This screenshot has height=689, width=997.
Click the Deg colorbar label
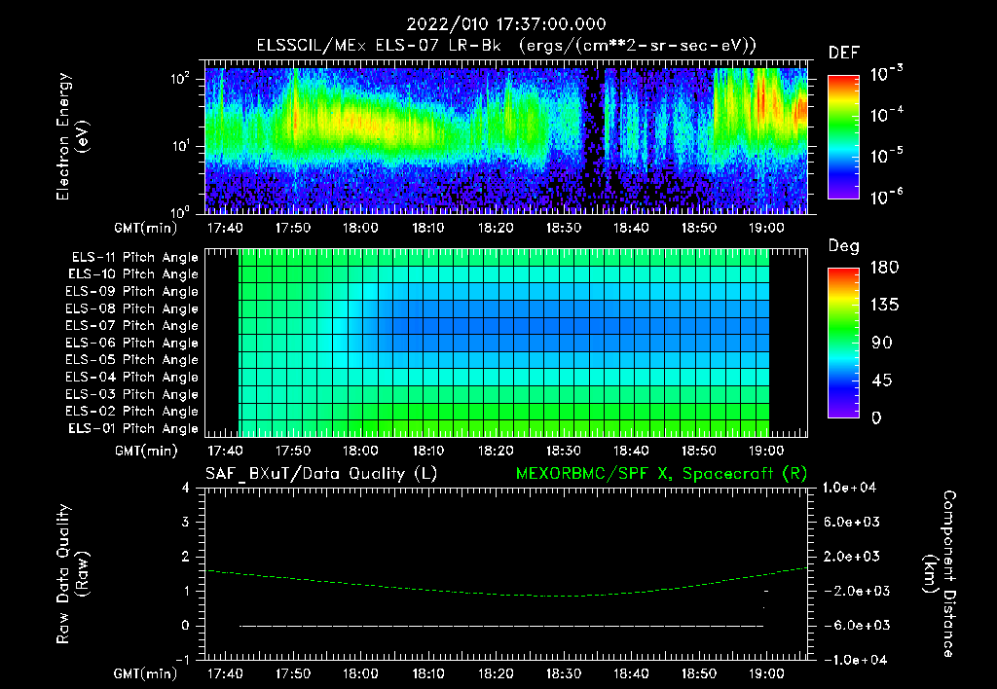844,246
